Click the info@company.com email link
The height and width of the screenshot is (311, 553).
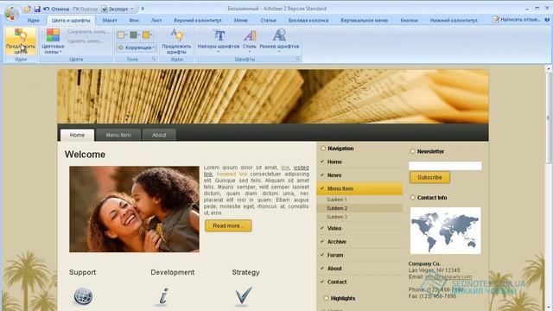(x=448, y=276)
